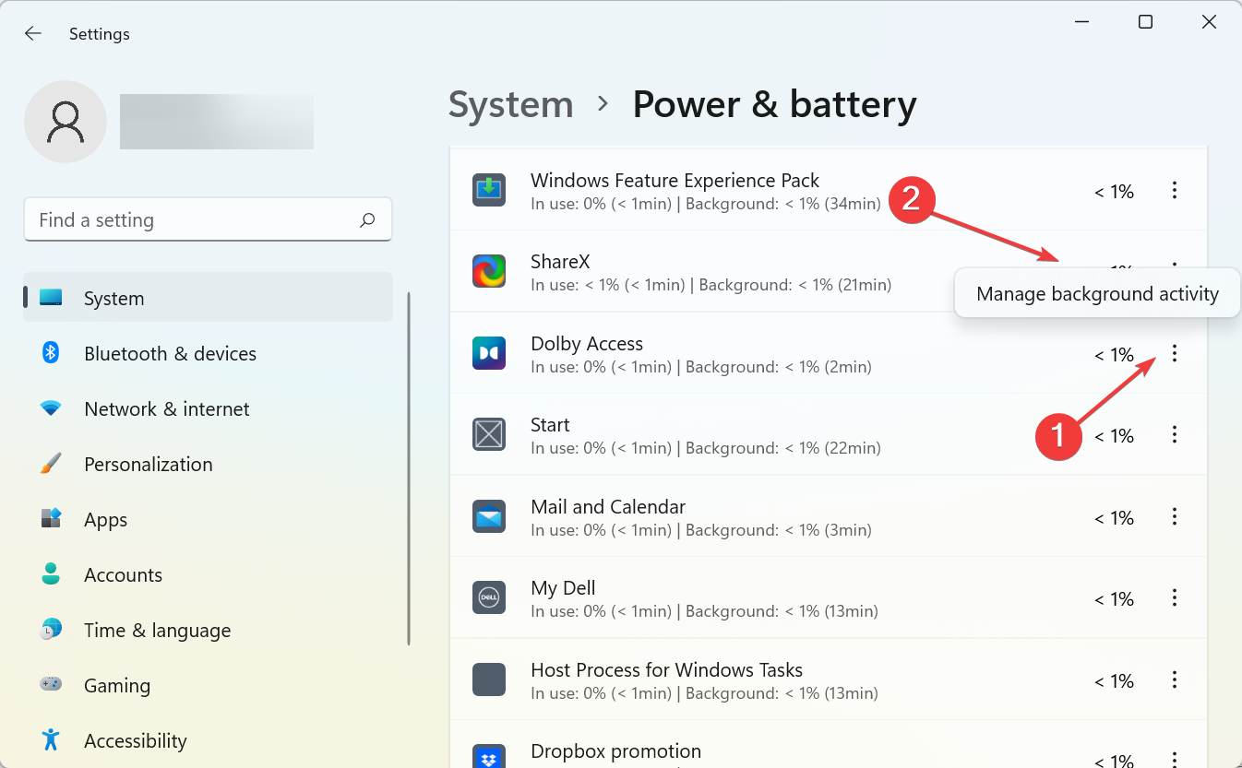The height and width of the screenshot is (768, 1242).
Task: Click Dolby Access usage details text
Action: click(701, 367)
